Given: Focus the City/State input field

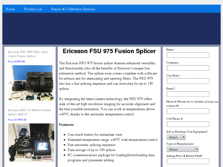Looking at the screenshot, I should pos(188,81).
